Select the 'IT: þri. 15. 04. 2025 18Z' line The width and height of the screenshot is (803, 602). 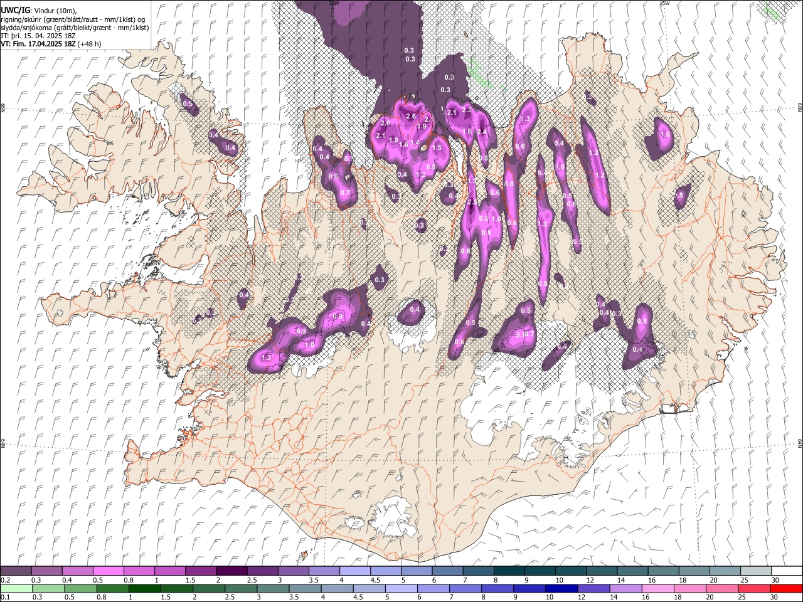tap(39, 36)
